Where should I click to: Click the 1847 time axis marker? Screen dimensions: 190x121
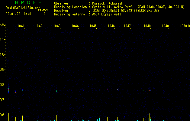(127, 26)
